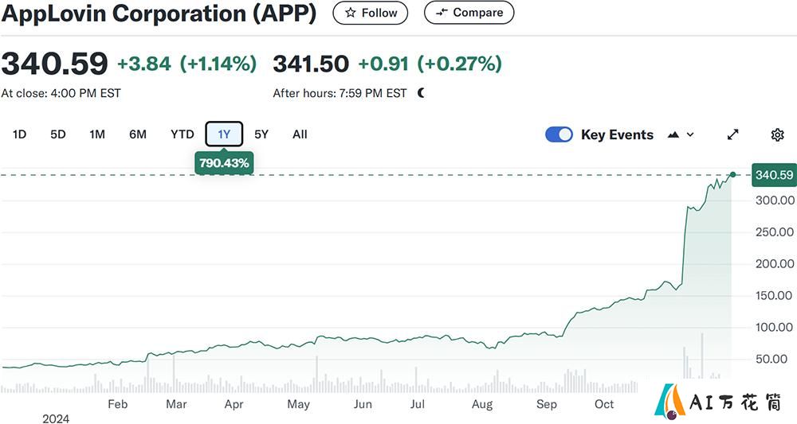797x424 pixels.
Task: Click the Jun x-axis label
Action: tap(363, 404)
